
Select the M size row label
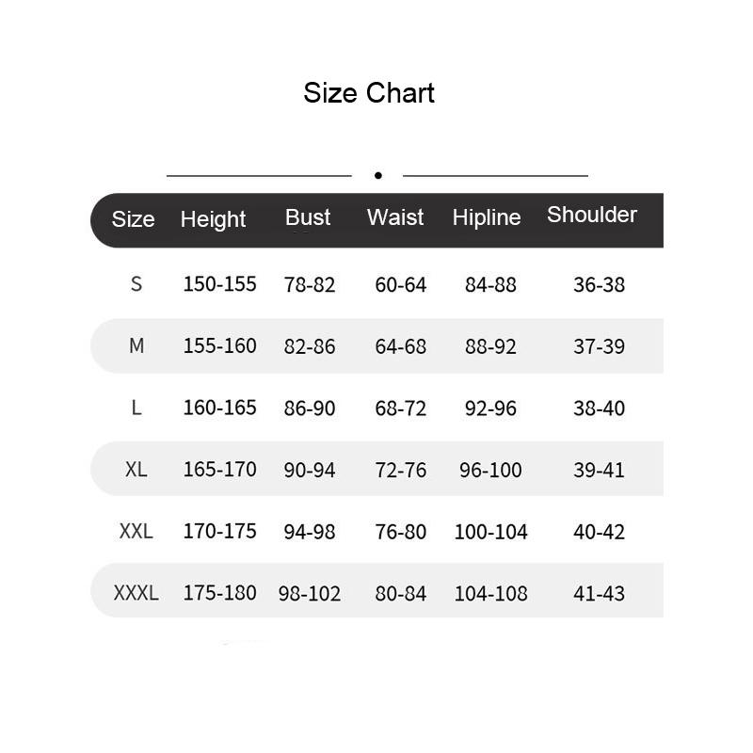136,345
